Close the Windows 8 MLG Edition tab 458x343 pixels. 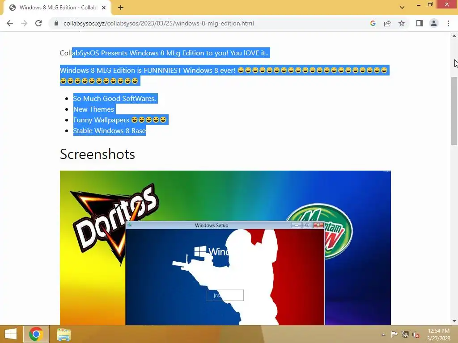[x=104, y=8]
